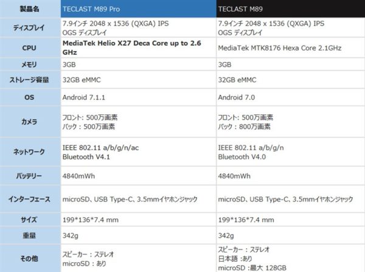Click the インターフェース row label

coord(30,199)
